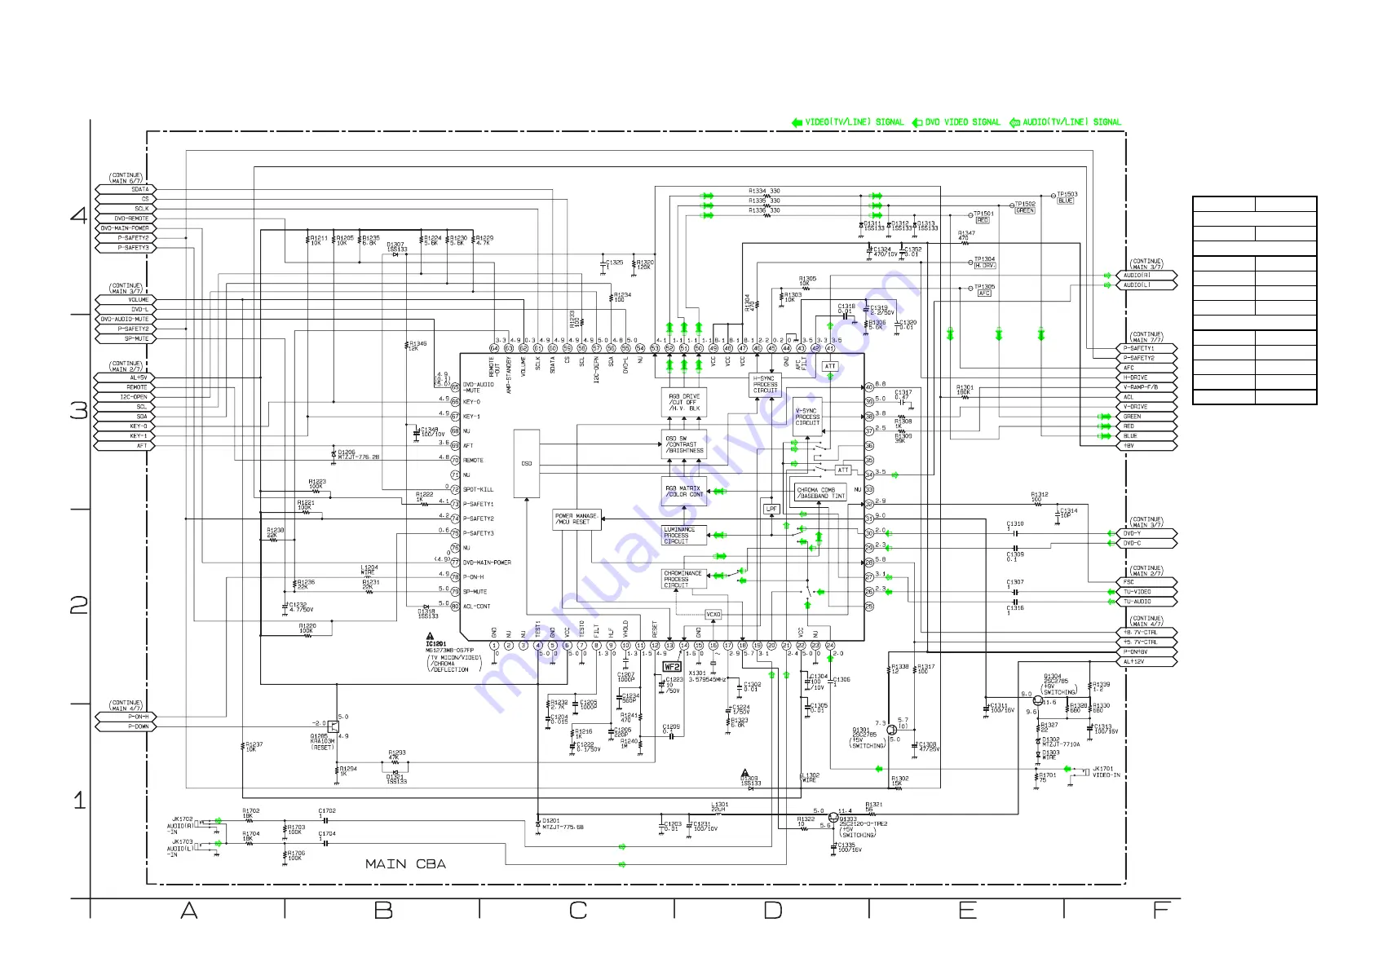Click the R1301 180K resistor label

click(965, 390)
